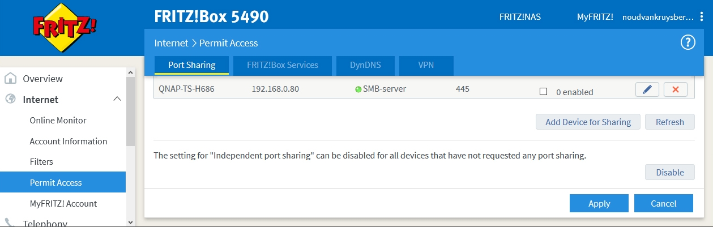713x227 pixels.
Task: Open the FRITZ!NAS link
Action: [x=520, y=17]
